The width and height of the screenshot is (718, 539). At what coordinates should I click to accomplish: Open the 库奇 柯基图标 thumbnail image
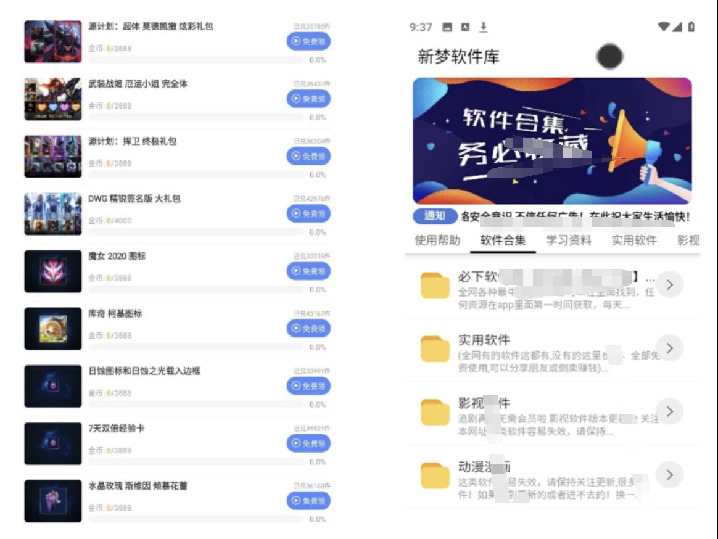coord(52,328)
